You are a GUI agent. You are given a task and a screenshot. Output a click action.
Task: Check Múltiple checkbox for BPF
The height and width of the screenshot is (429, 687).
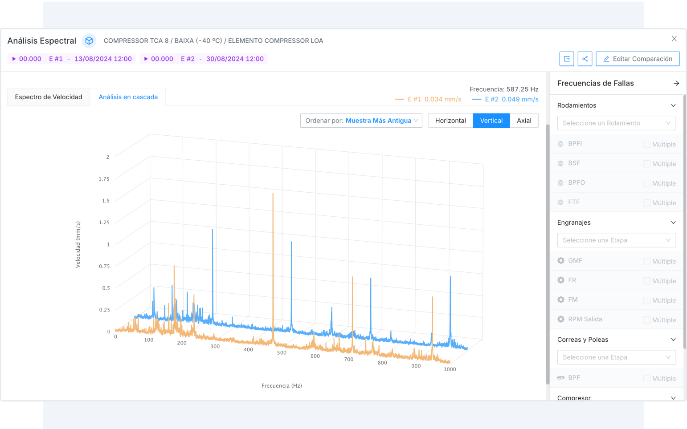pyautogui.click(x=646, y=378)
